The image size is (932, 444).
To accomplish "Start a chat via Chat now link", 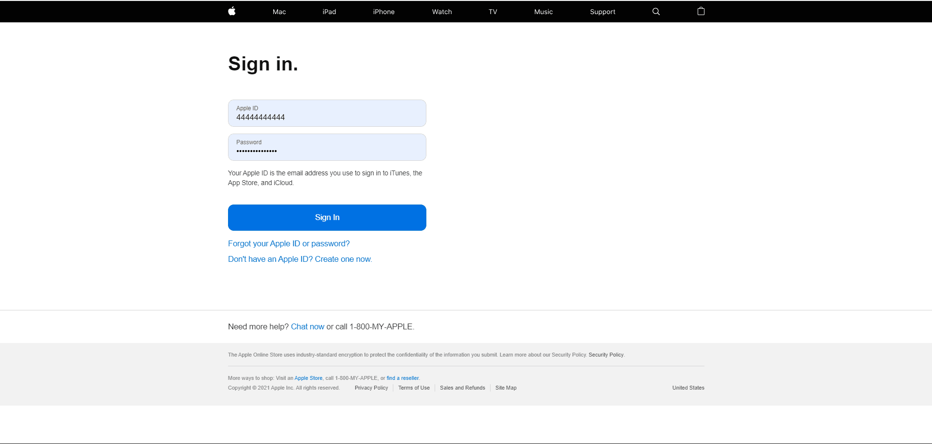I will pos(307,327).
